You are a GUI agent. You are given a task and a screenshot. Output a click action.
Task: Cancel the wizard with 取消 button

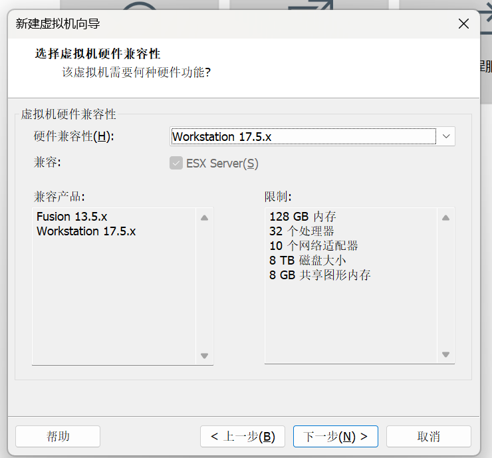pyautogui.click(x=429, y=436)
